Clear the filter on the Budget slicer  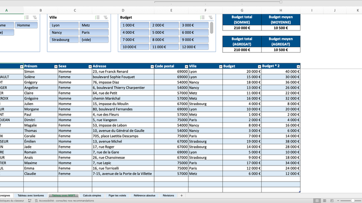click(210, 18)
